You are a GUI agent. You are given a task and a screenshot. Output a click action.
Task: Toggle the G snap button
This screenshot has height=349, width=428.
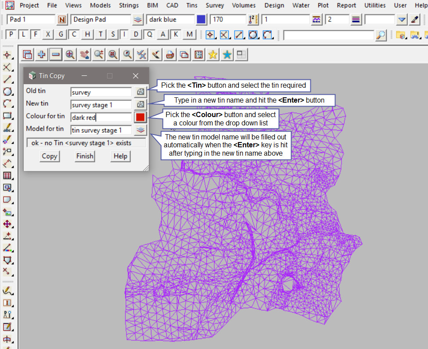(61, 35)
